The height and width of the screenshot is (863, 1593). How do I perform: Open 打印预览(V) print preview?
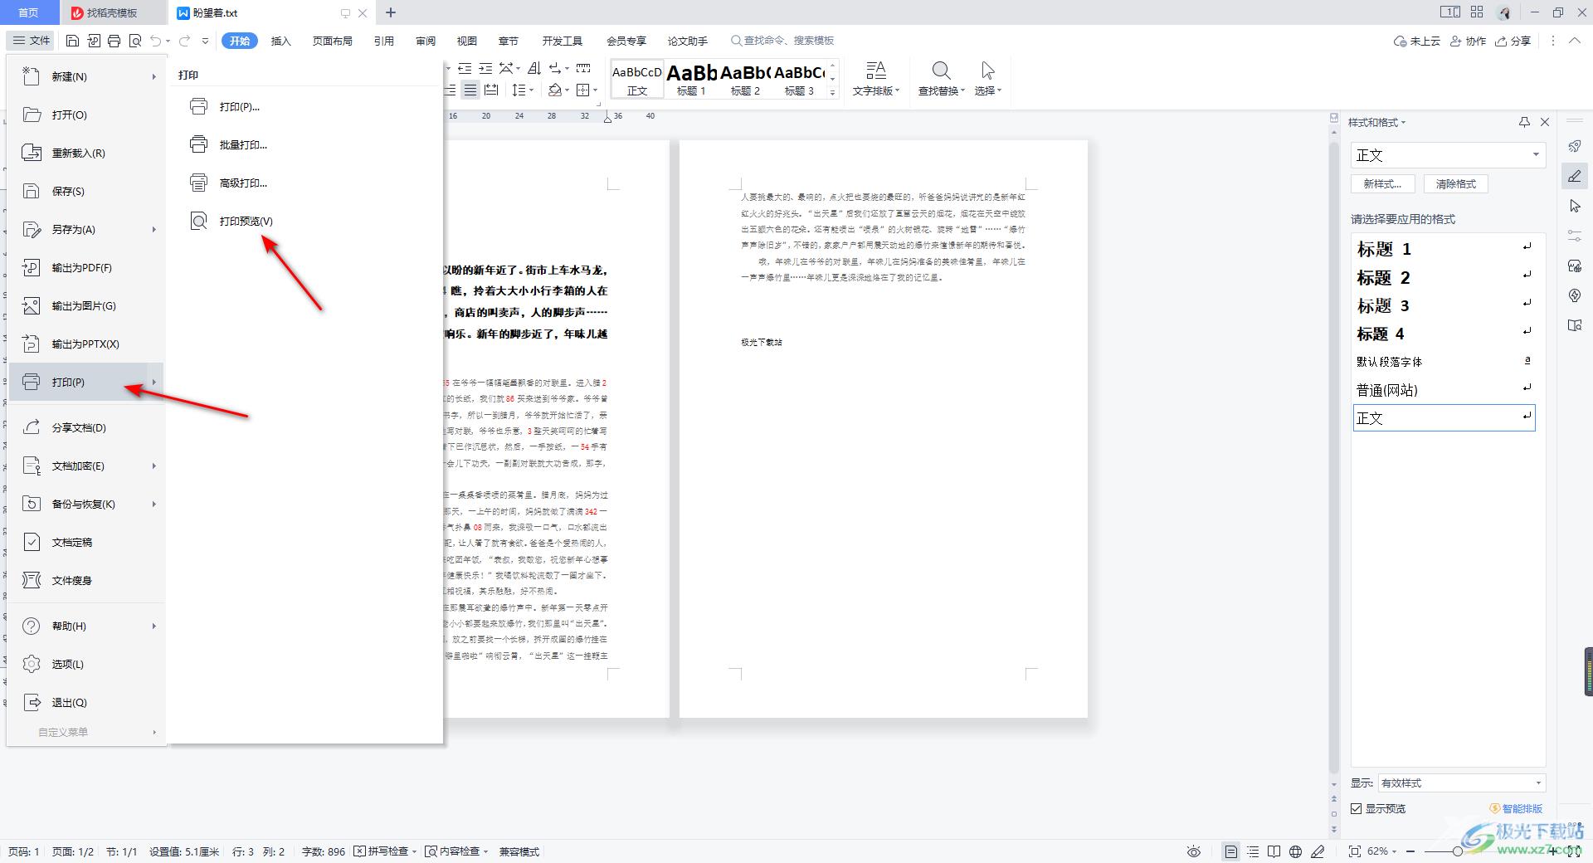(246, 221)
